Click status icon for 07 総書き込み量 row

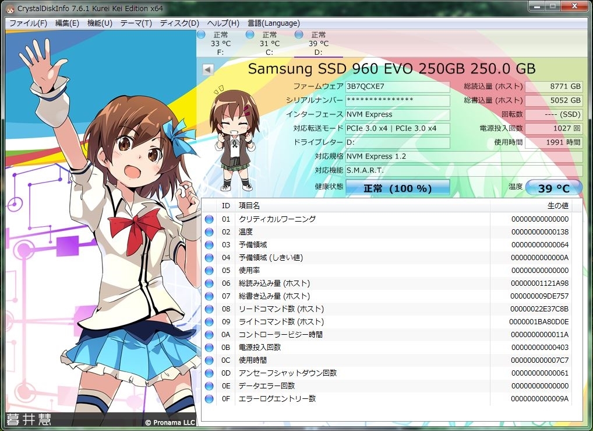pyautogui.click(x=209, y=296)
